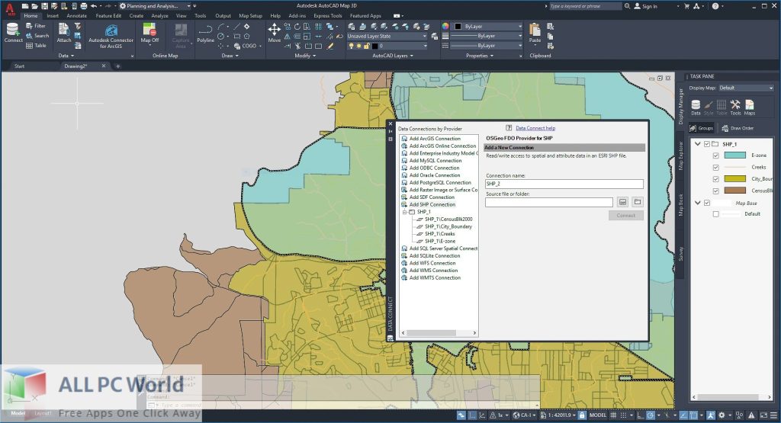Click the Paste clipboard icon
Image resolution: width=781 pixels, height=423 pixels.
pyautogui.click(x=535, y=33)
